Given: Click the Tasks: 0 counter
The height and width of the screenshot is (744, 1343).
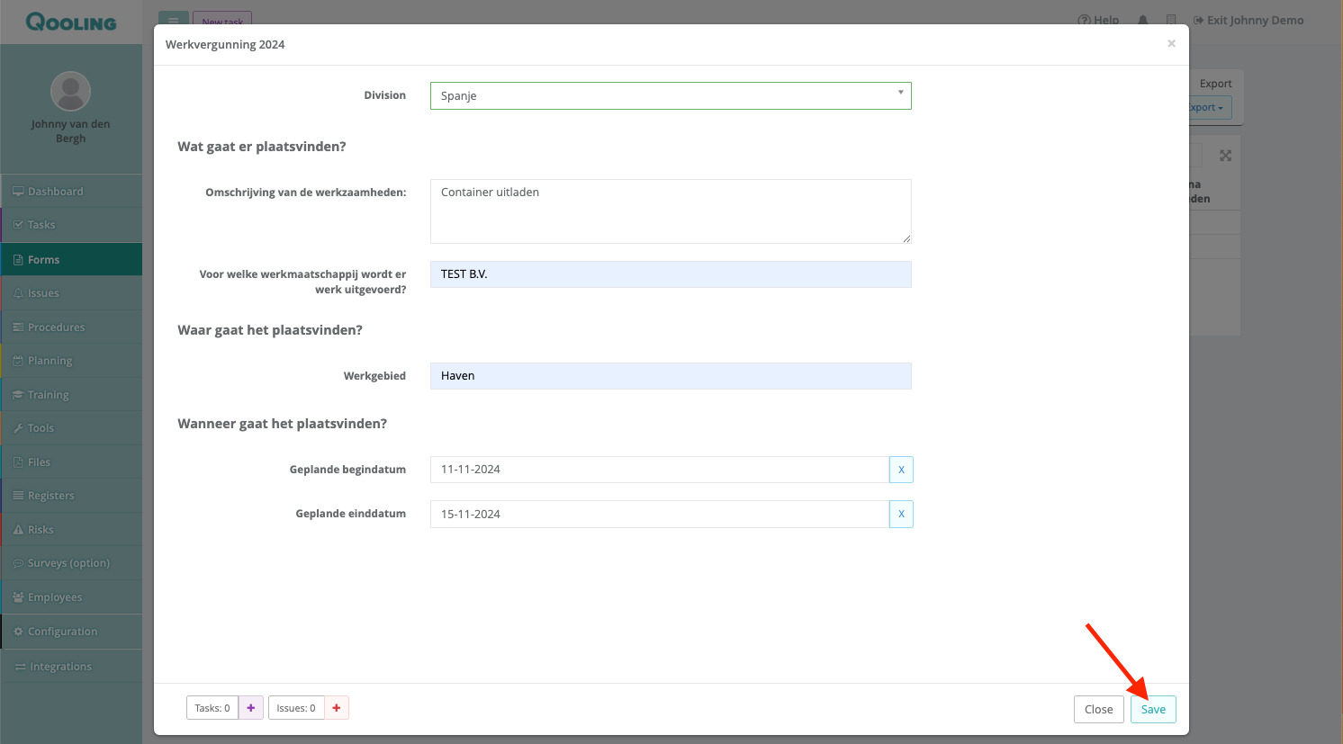Looking at the screenshot, I should (x=212, y=708).
